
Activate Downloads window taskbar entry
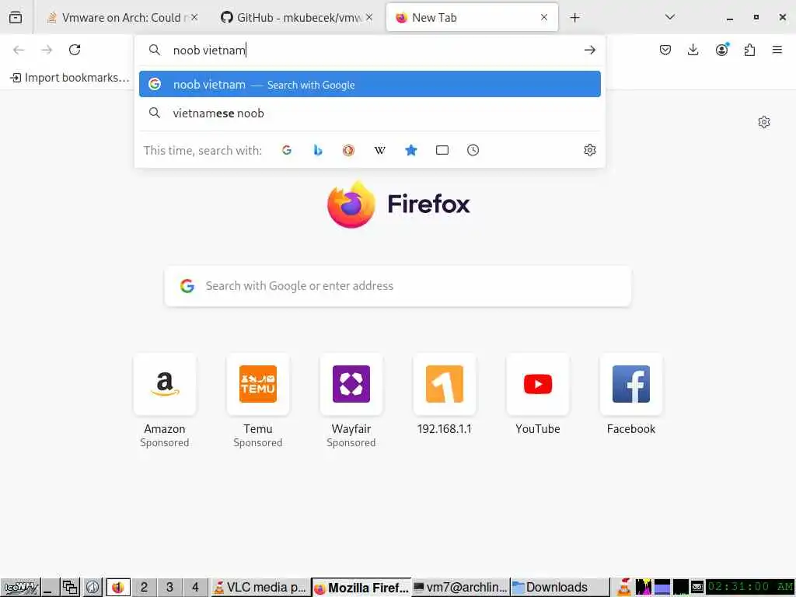point(560,588)
